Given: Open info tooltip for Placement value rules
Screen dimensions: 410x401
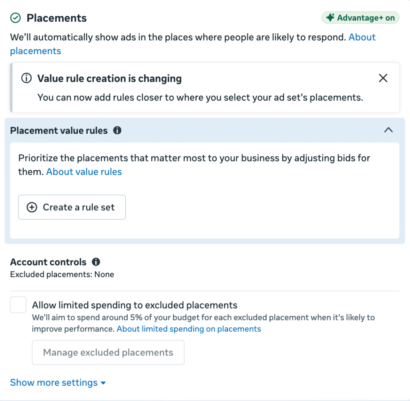Looking at the screenshot, I should (117, 130).
